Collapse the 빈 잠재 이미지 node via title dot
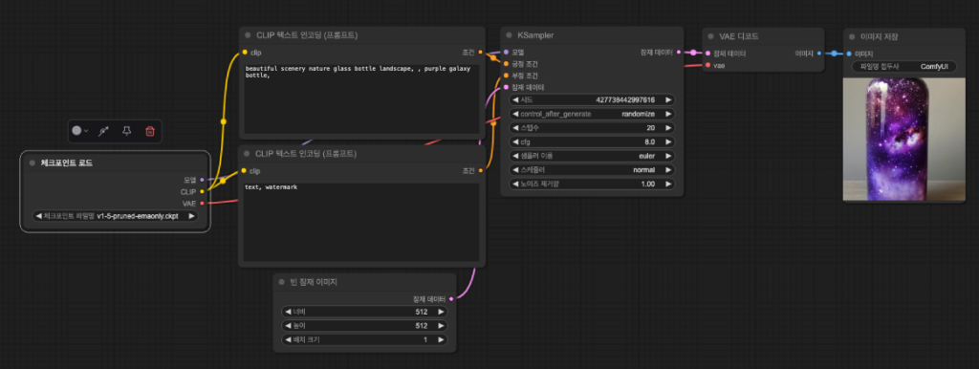 pyautogui.click(x=282, y=282)
